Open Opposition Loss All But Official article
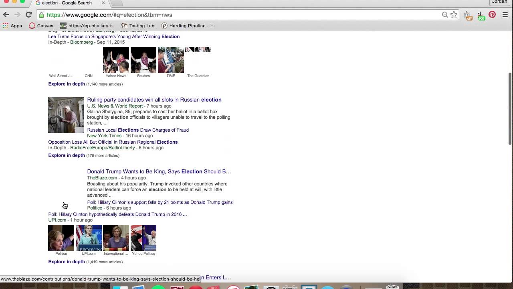Viewport: 513px width, 289px height. 113,142
